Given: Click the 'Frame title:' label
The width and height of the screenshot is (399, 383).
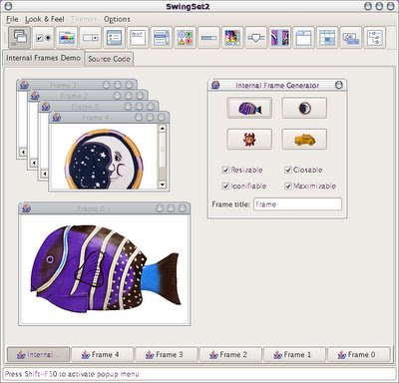Looking at the screenshot, I should [x=230, y=204].
